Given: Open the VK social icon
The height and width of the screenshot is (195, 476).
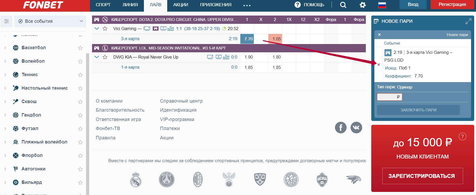Looking at the screenshot, I should click(356, 127).
